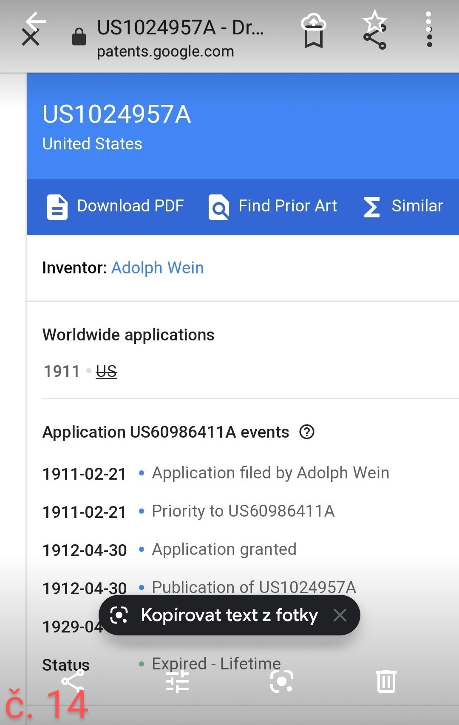
Task: Tap the patents.google.com address text
Action: [165, 51]
